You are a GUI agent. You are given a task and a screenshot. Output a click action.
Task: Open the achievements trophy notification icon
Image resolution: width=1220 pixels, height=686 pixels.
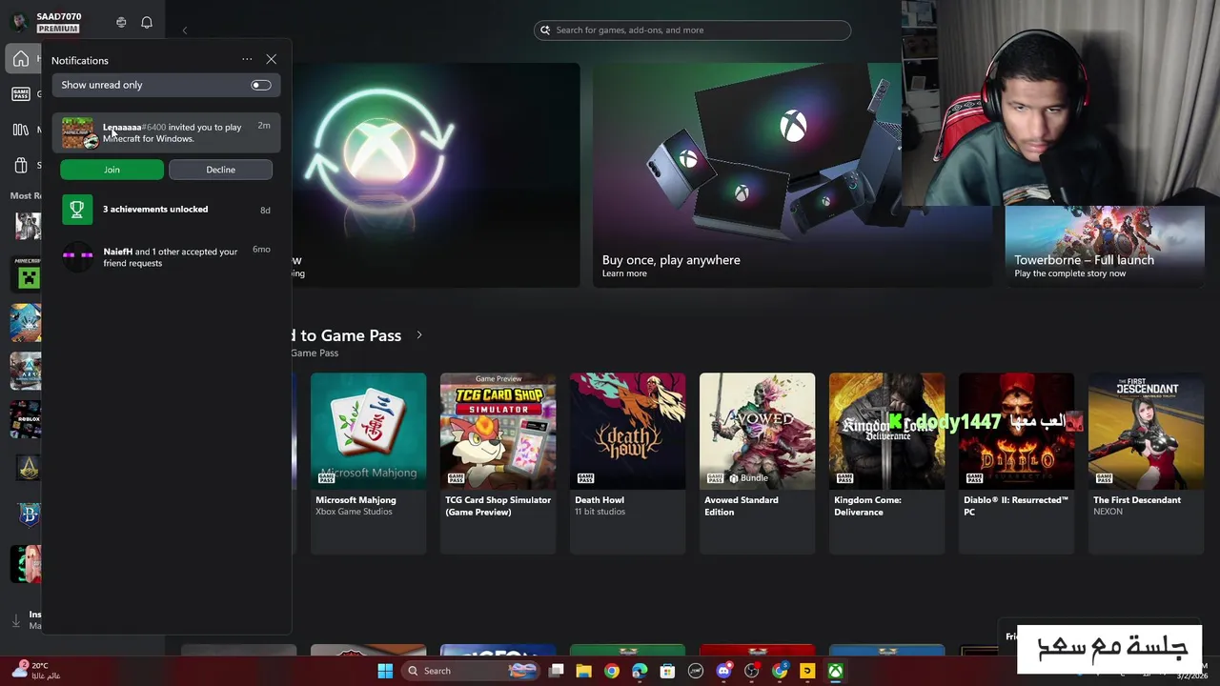click(x=77, y=210)
